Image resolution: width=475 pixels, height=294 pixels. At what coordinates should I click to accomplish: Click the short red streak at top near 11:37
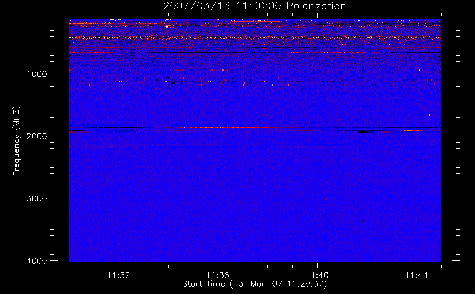click(256, 21)
